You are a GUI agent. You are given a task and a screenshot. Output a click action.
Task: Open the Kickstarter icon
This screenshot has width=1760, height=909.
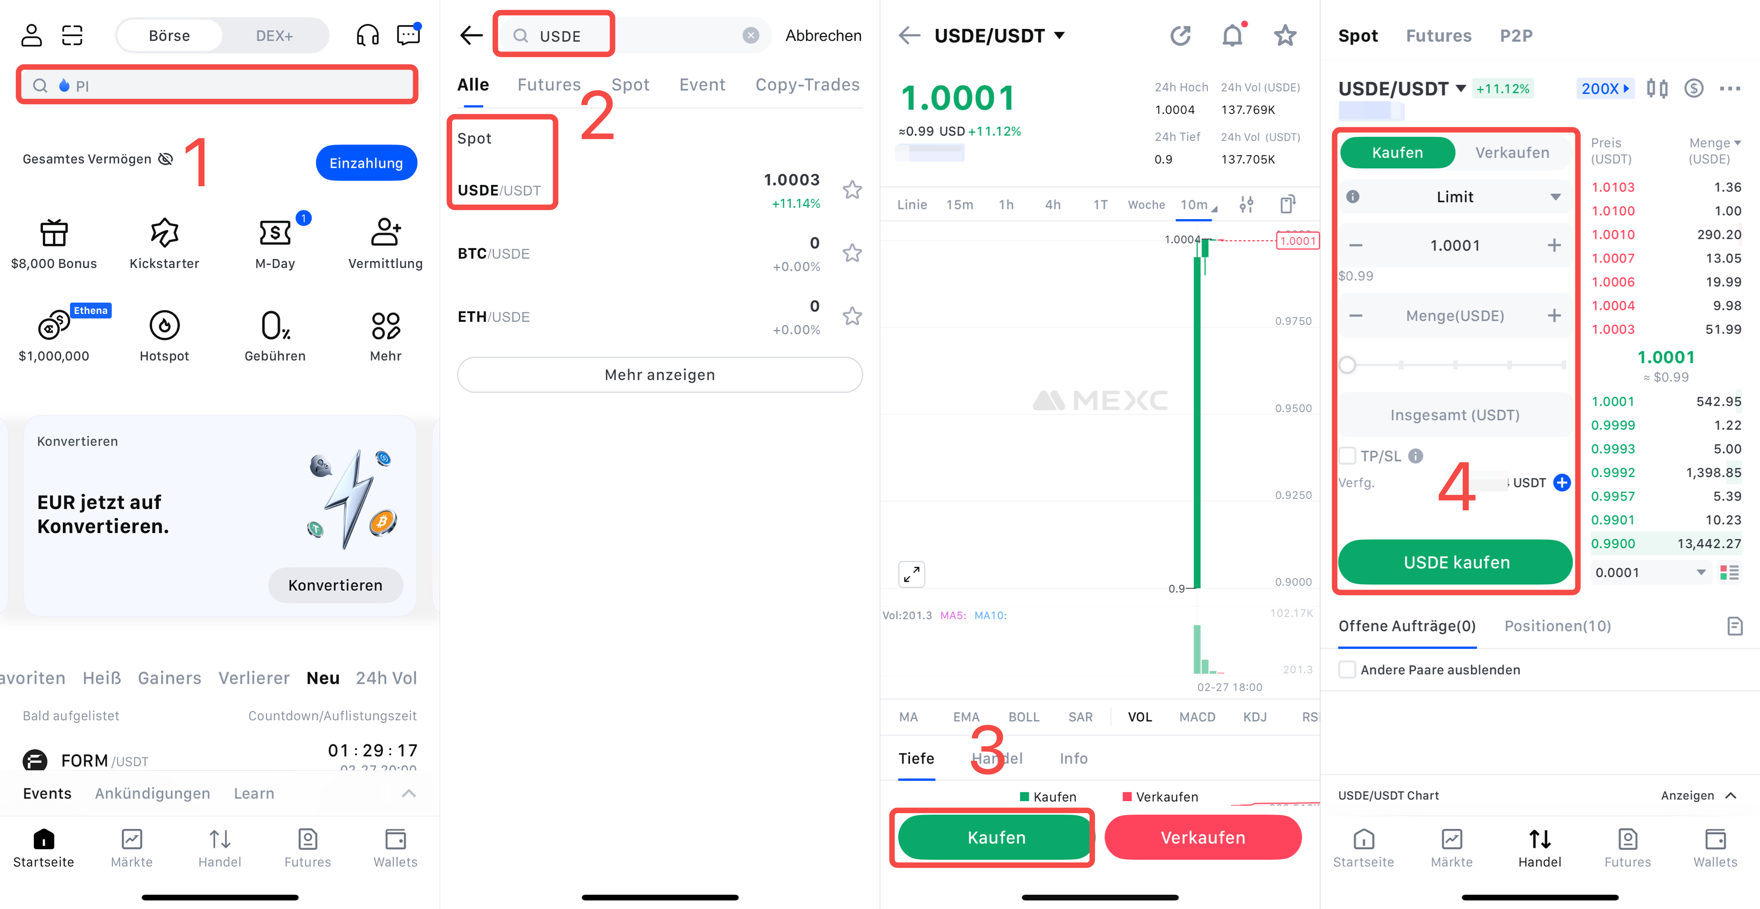(164, 233)
